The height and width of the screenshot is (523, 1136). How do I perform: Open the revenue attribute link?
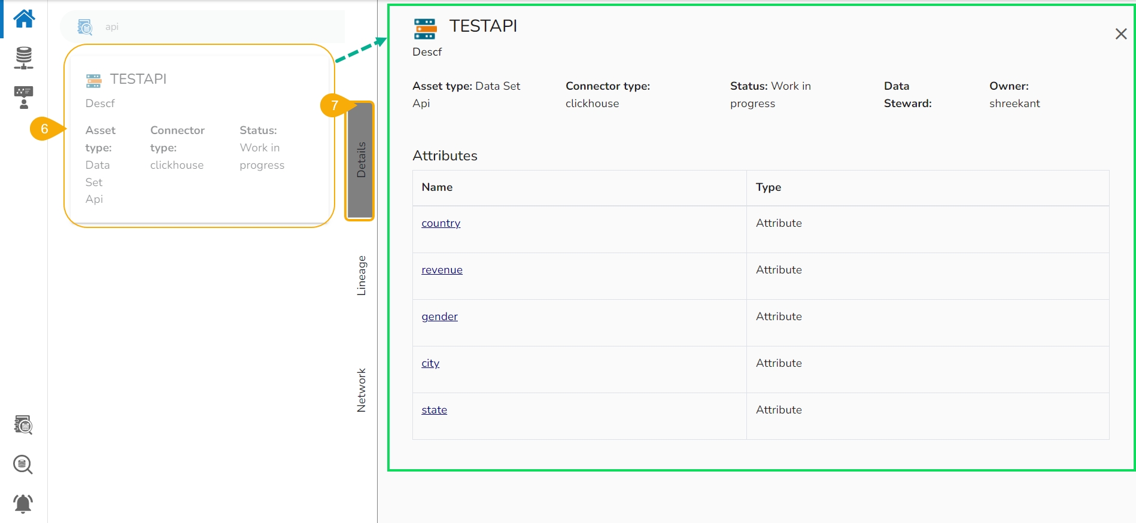[x=442, y=270]
